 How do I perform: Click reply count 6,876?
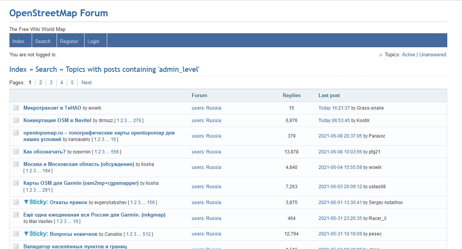(x=291, y=121)
